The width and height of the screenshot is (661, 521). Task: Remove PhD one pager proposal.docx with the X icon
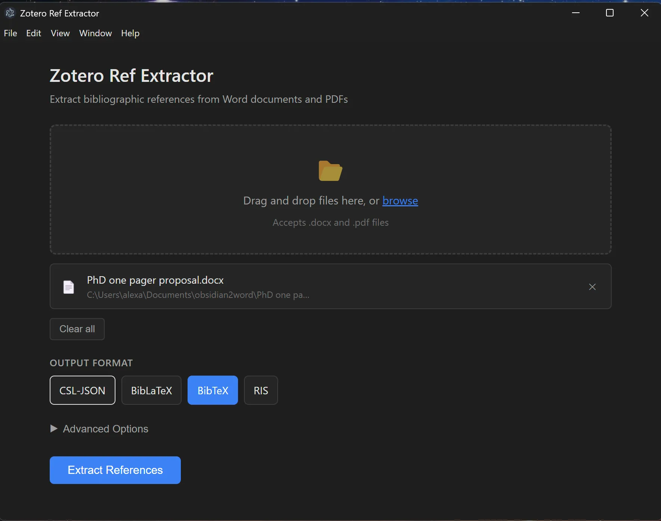[x=592, y=287]
